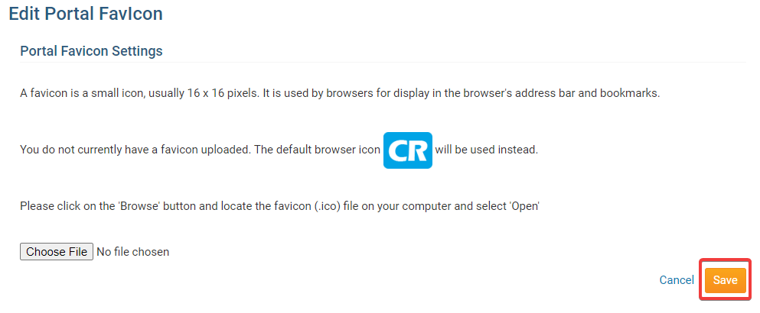Click the 'A favicon is a small icon' sentence
Screen dimensions: 760x313
(x=341, y=93)
